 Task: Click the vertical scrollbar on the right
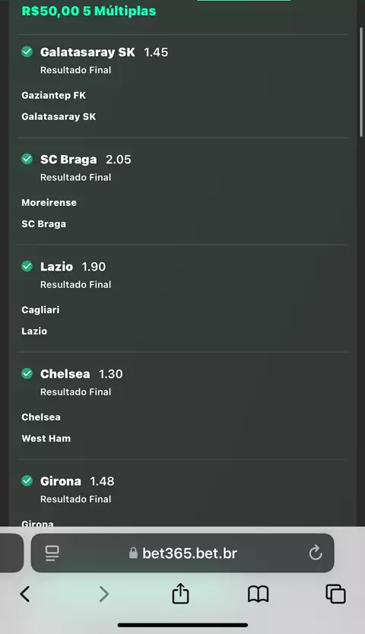point(361,83)
